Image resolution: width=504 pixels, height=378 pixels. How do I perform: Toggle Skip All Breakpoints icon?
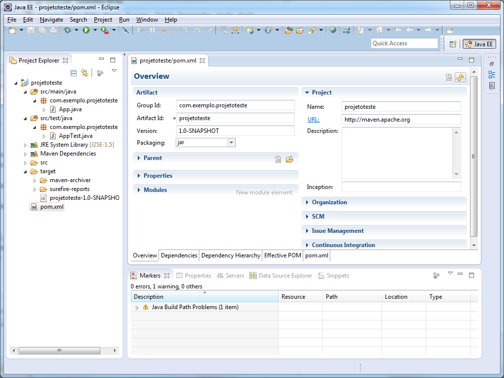click(126, 30)
